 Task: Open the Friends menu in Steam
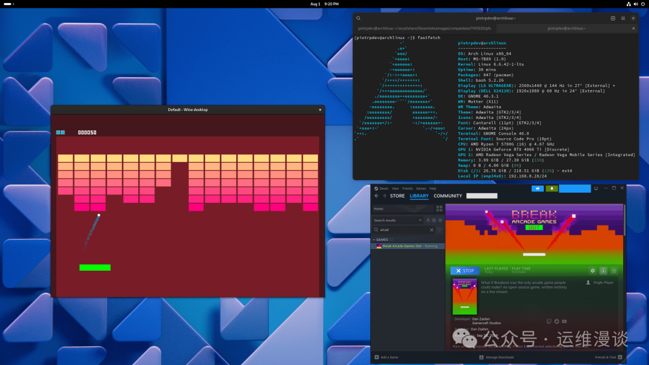coord(407,189)
